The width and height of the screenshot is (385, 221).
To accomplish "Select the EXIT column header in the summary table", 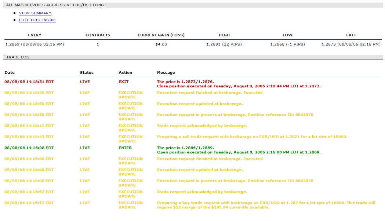I will point(351,35).
